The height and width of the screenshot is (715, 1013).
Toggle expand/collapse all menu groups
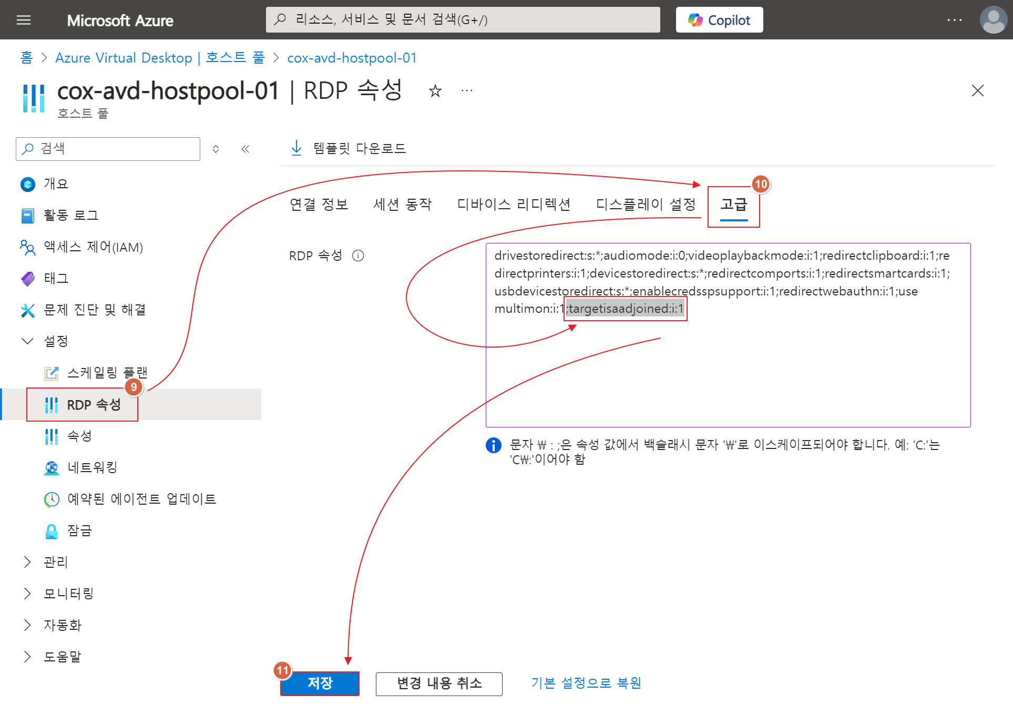[x=216, y=149]
